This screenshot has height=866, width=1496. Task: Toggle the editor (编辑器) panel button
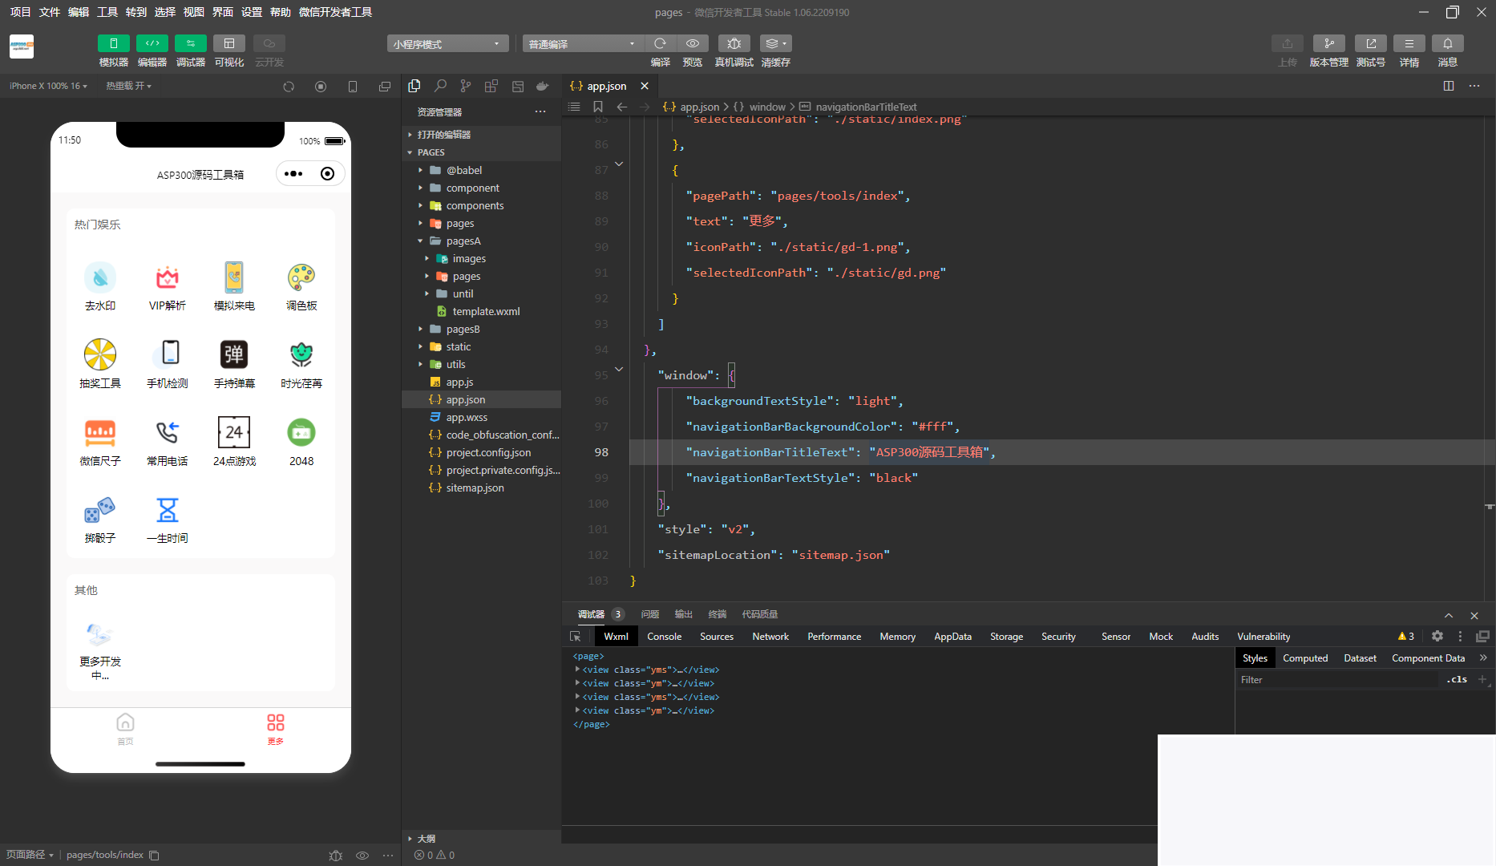pos(152,44)
